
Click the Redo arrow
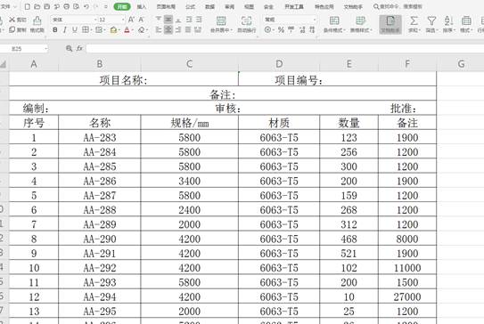95,6
